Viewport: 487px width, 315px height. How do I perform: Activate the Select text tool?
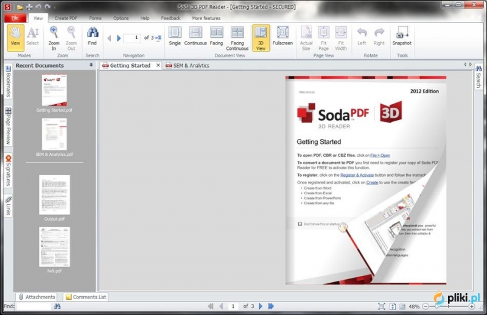point(33,38)
